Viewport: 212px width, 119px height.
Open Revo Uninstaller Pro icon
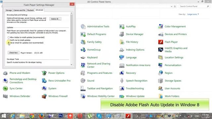[44, 81]
